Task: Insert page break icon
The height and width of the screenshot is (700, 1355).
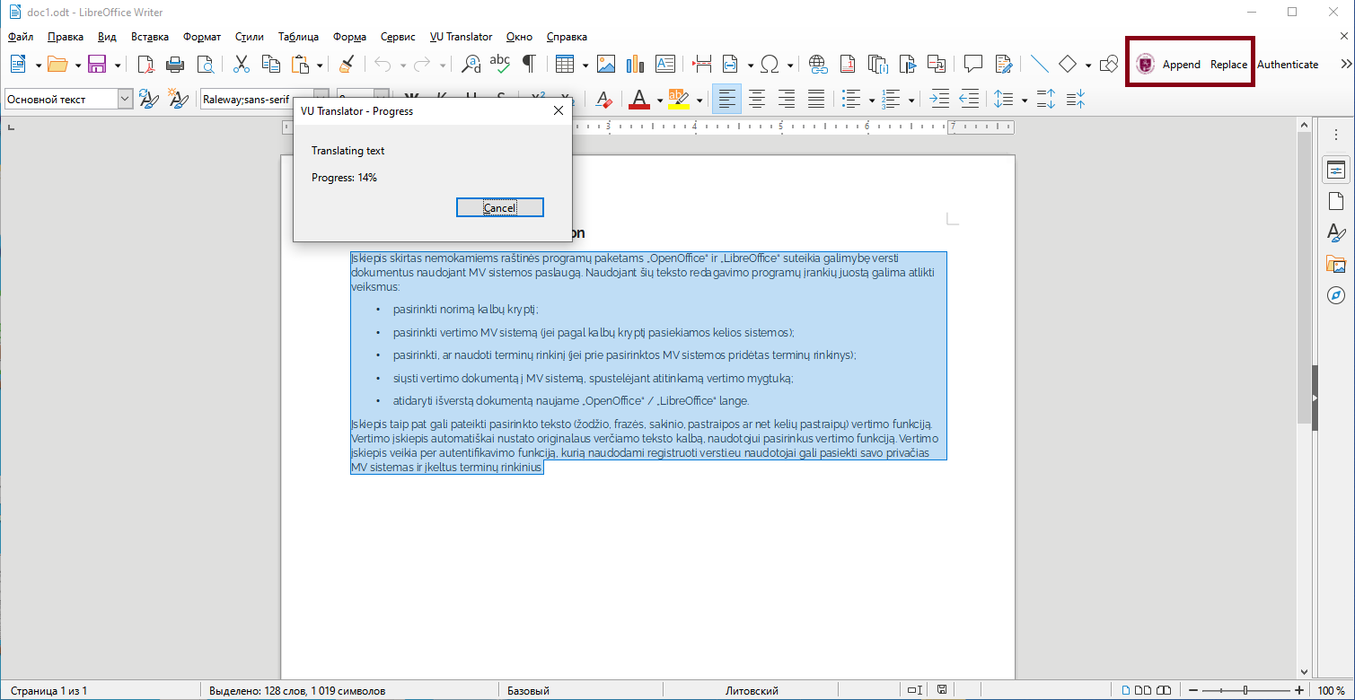Action: [702, 65]
